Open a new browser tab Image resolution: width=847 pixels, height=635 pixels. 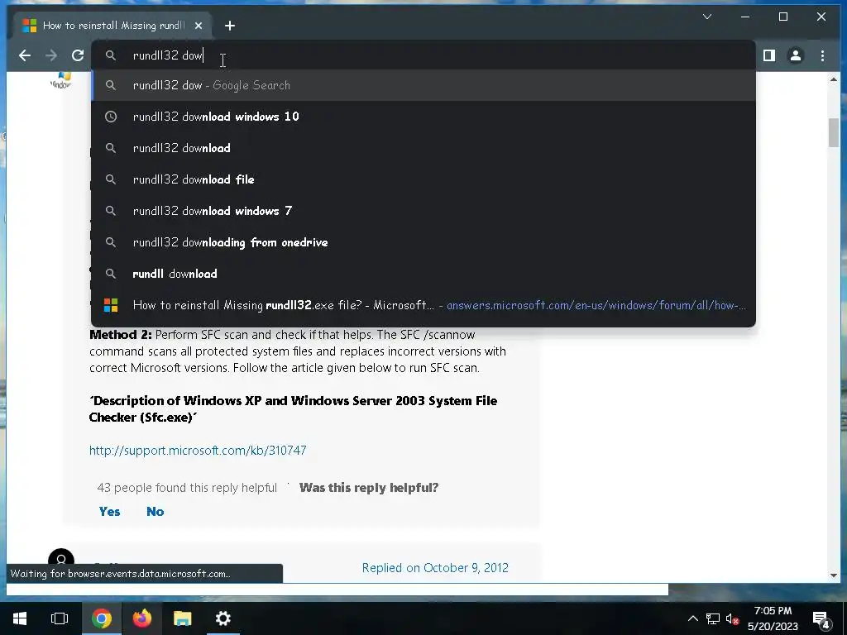(230, 26)
